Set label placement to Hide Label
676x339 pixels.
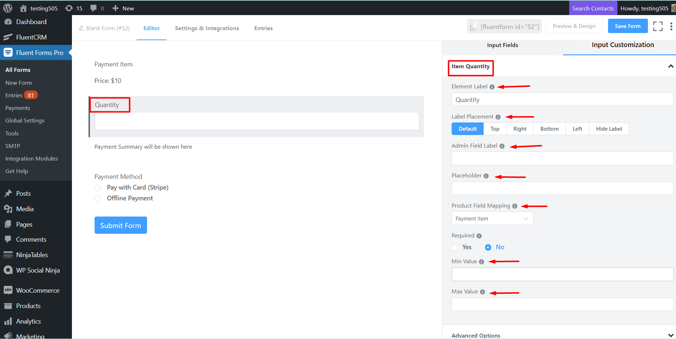(x=608, y=129)
